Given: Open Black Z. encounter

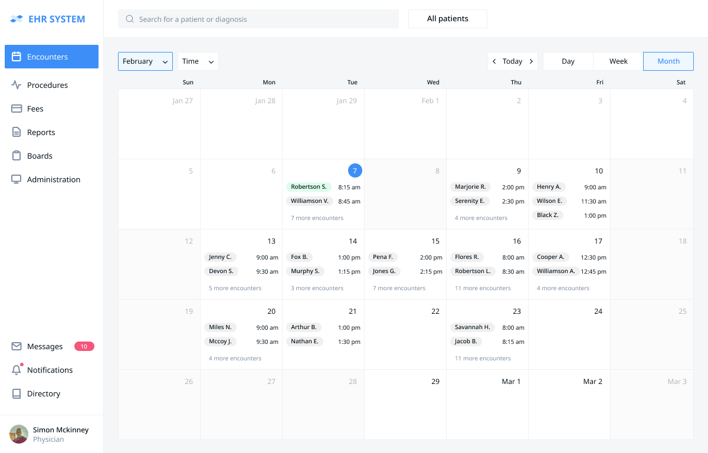Looking at the screenshot, I should [x=548, y=215].
